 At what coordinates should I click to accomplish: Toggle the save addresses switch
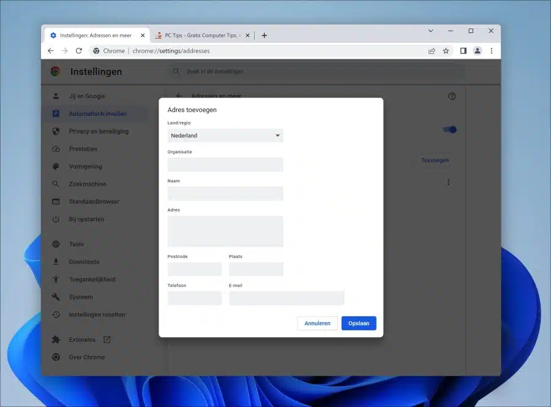449,129
